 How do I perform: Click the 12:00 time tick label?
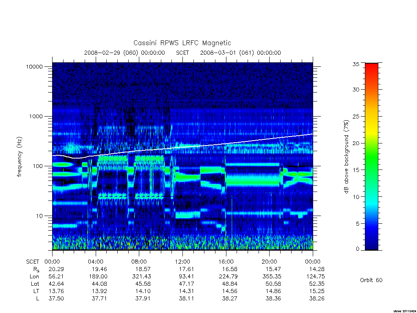point(182,262)
